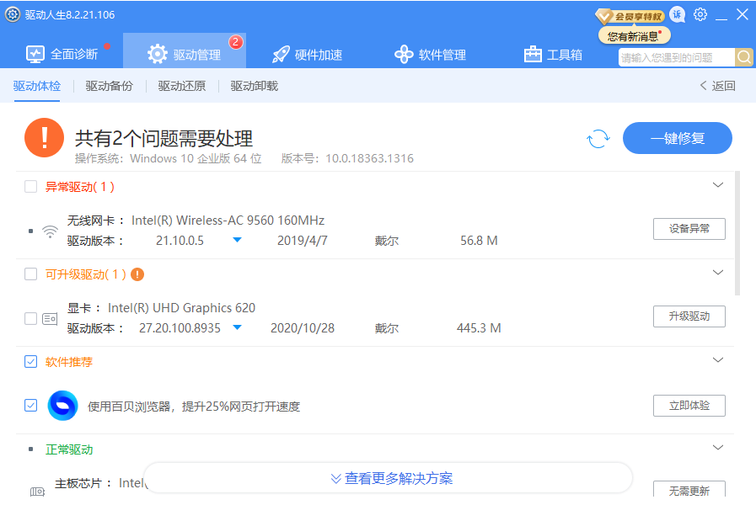Image resolution: width=756 pixels, height=505 pixels.
Task: Click the 可升级驱动( 1 ) heading
Action: [x=86, y=274]
